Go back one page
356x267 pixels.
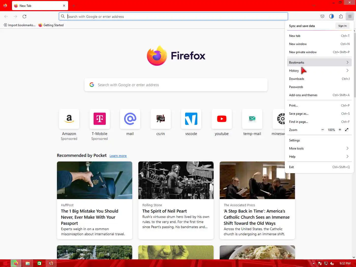(6, 16)
